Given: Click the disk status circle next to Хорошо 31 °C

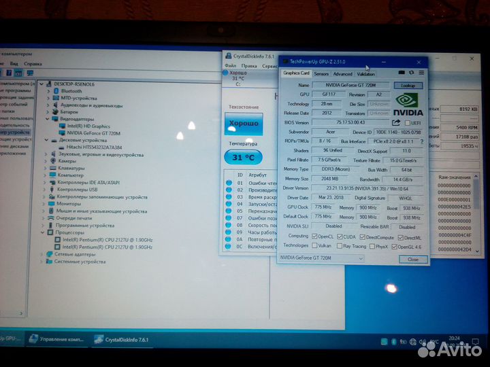Looking at the screenshot, I should 225,73.
